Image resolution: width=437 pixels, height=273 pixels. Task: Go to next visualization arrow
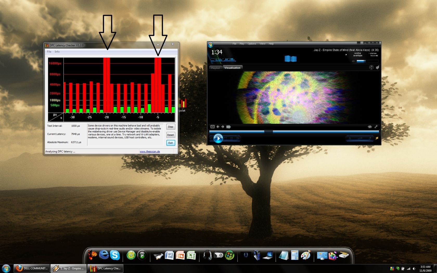[x=223, y=127]
